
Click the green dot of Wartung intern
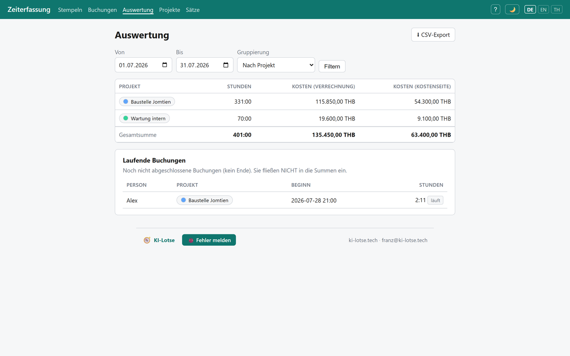126,118
